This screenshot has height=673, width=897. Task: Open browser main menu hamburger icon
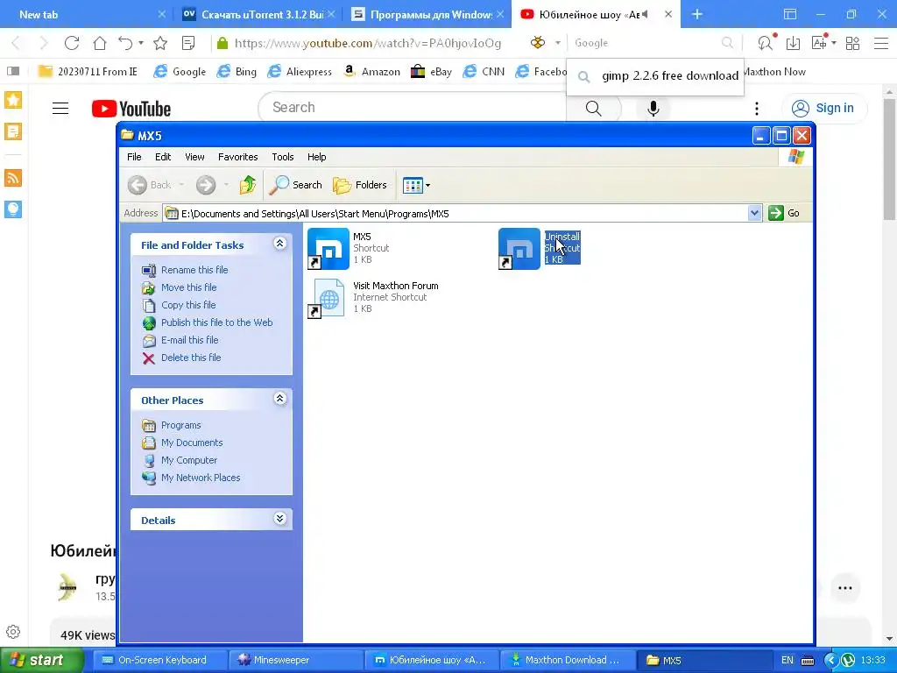click(881, 43)
